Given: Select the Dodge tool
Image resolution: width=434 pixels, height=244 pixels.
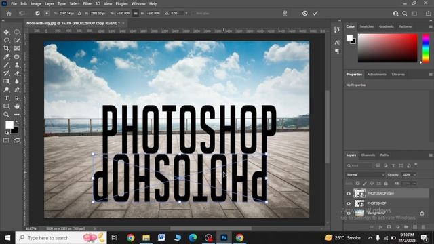Looking at the screenshot, I should pos(6,89).
